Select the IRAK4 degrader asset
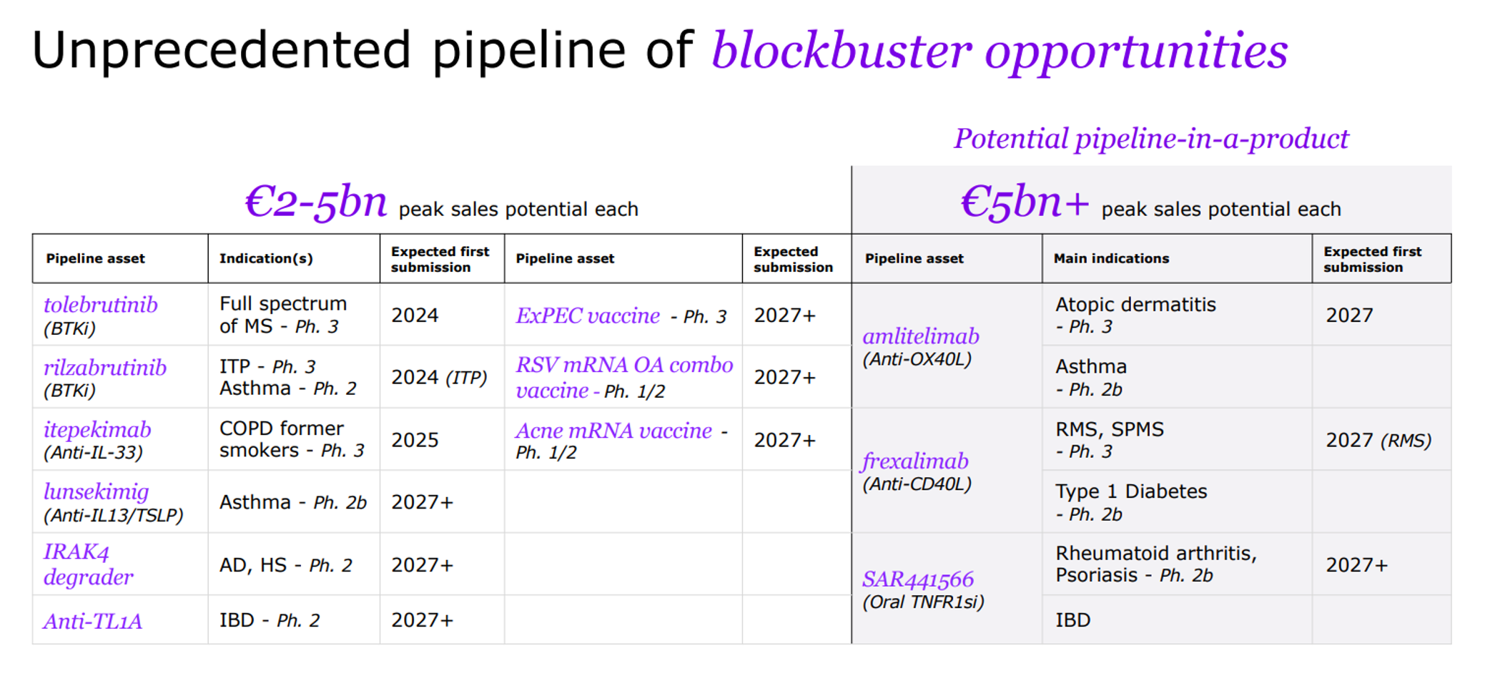The height and width of the screenshot is (676, 1485). pyautogui.click(x=88, y=564)
